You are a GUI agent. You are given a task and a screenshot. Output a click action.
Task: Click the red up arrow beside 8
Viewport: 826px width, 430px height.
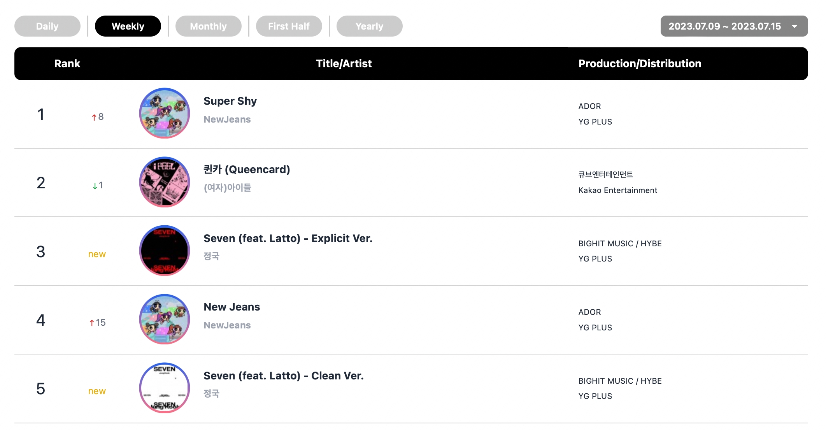point(94,117)
